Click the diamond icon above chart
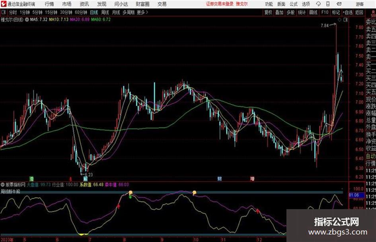The image size is (376, 242). point(339,20)
